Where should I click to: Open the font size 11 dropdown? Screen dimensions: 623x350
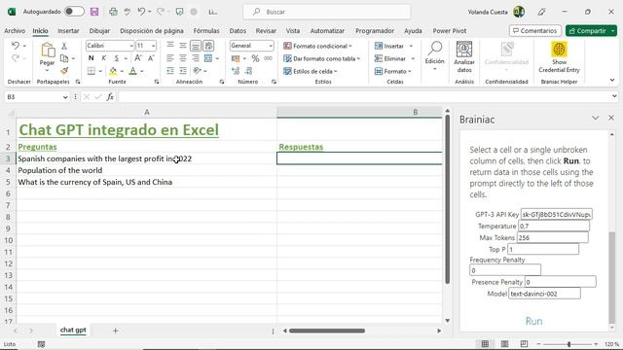154,46
